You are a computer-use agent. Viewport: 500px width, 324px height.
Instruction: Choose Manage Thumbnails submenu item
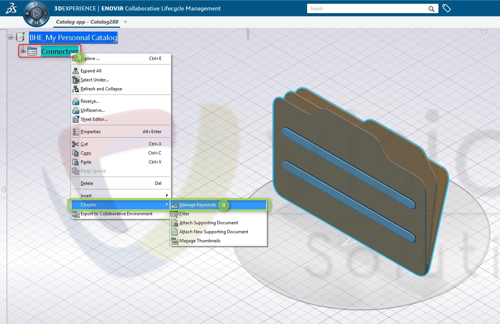218,241
